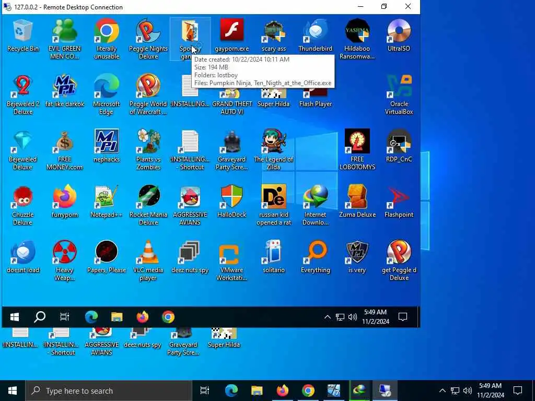
Task: Click the Chrome shortcut labeled literally unusable
Action: pyautogui.click(x=107, y=39)
